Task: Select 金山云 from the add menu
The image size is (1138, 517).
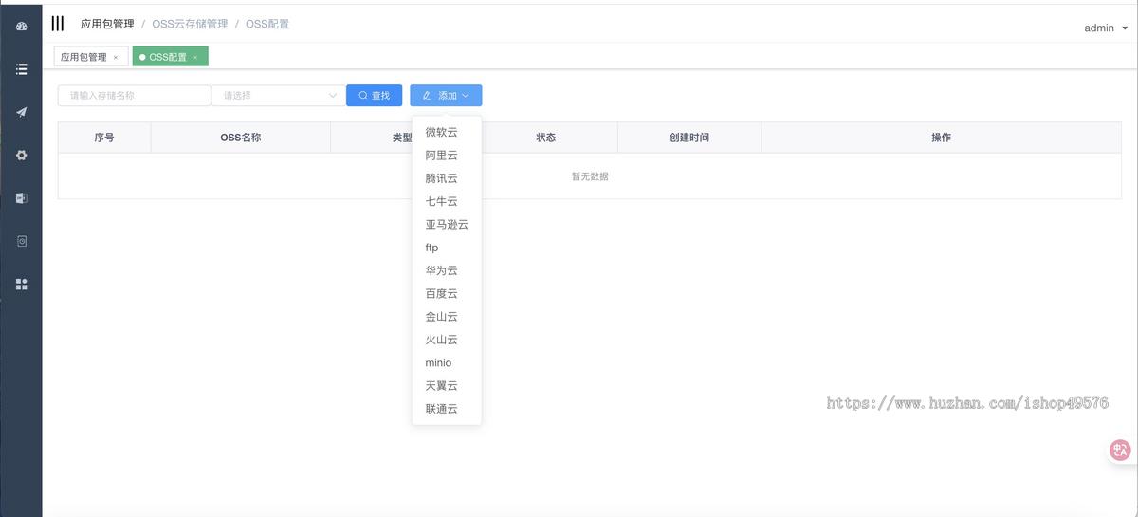Action: [447, 317]
